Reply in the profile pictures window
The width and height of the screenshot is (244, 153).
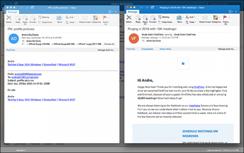coord(18,19)
